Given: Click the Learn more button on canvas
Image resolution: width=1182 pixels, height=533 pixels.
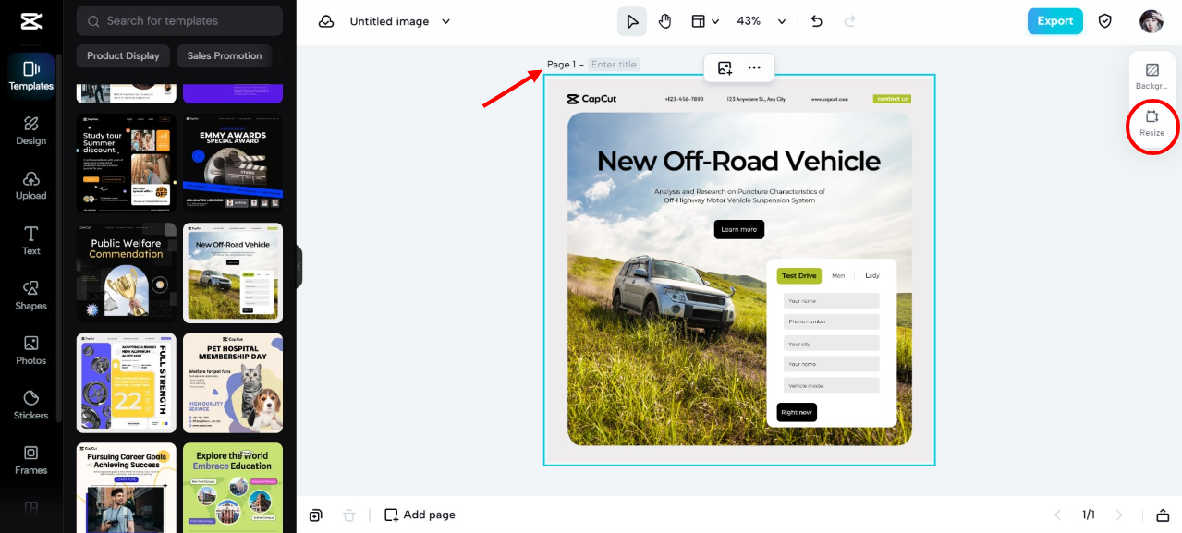Looking at the screenshot, I should click(739, 229).
